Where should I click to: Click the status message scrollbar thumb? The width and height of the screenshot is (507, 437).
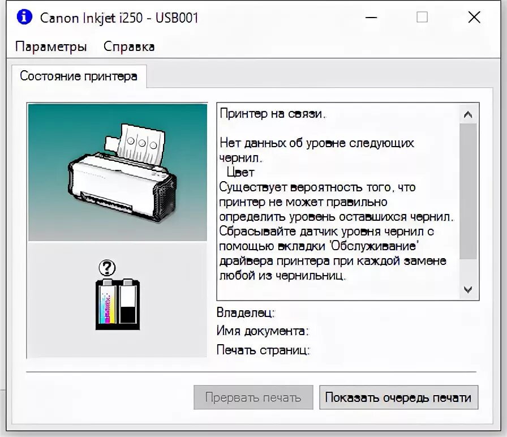click(x=468, y=191)
